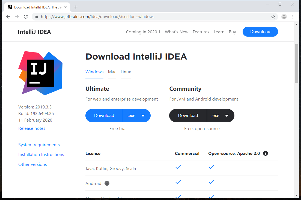This screenshot has height=200, width=301.
Task: Click Open-source checkmark in Android row
Action: [211, 182]
